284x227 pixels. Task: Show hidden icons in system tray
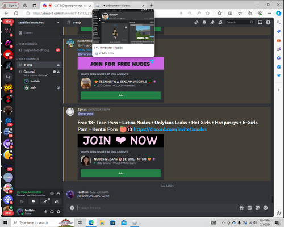pyautogui.click(x=223, y=222)
